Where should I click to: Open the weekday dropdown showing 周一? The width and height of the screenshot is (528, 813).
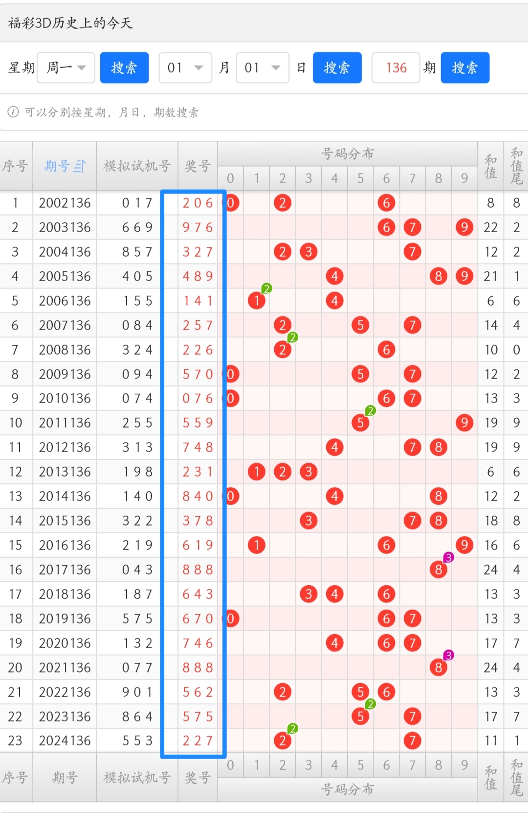tap(66, 68)
